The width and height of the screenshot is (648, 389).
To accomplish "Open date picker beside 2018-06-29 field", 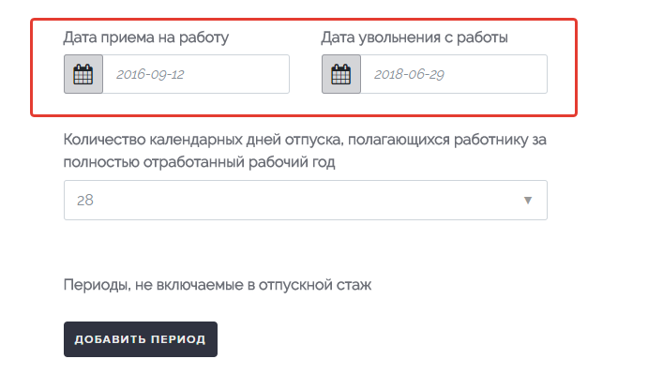I will (x=341, y=74).
